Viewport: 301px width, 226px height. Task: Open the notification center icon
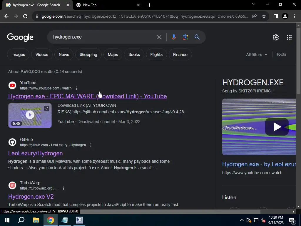coord(291,220)
